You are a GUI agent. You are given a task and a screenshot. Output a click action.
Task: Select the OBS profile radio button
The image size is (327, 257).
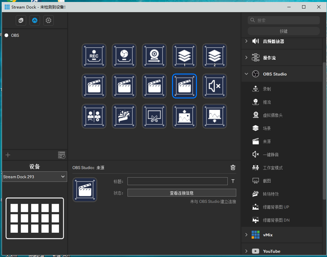7,35
